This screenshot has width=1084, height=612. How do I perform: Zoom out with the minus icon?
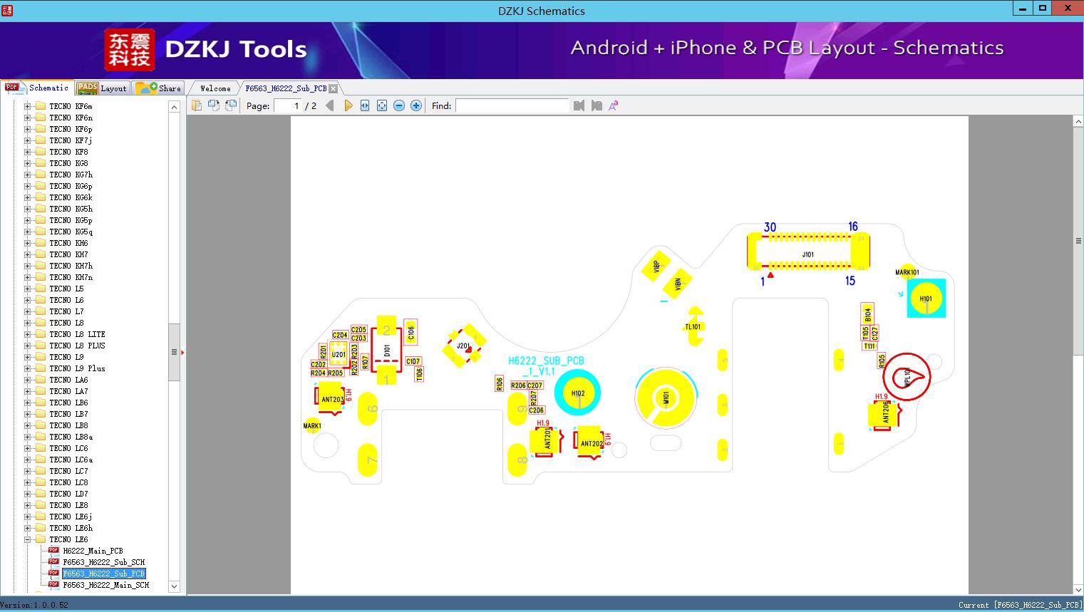point(399,105)
